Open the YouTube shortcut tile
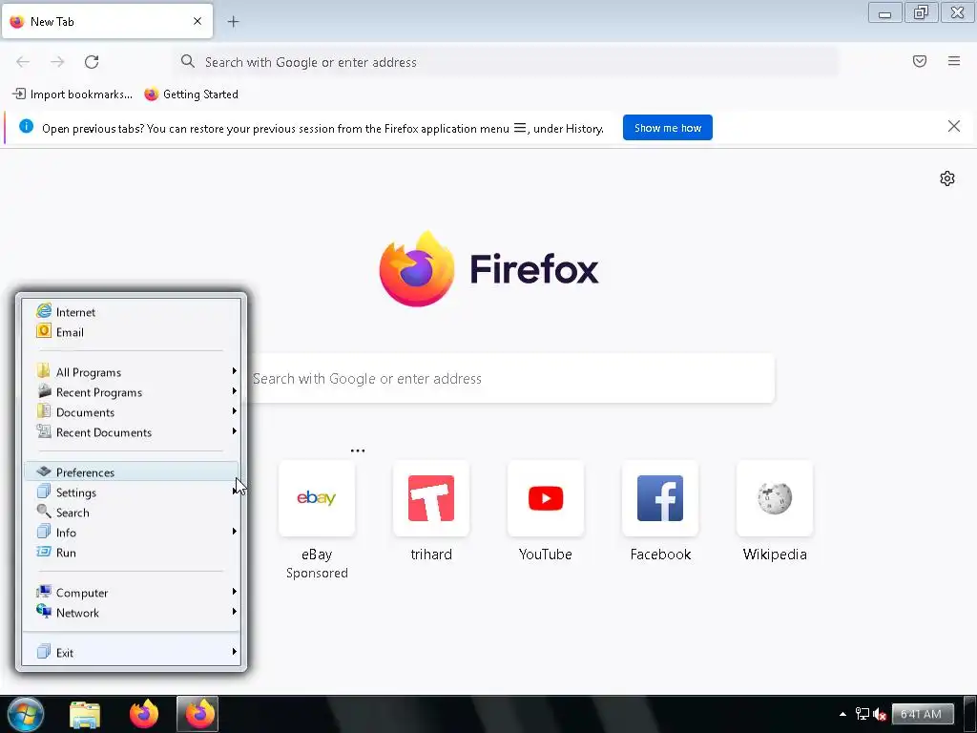 pos(546,498)
